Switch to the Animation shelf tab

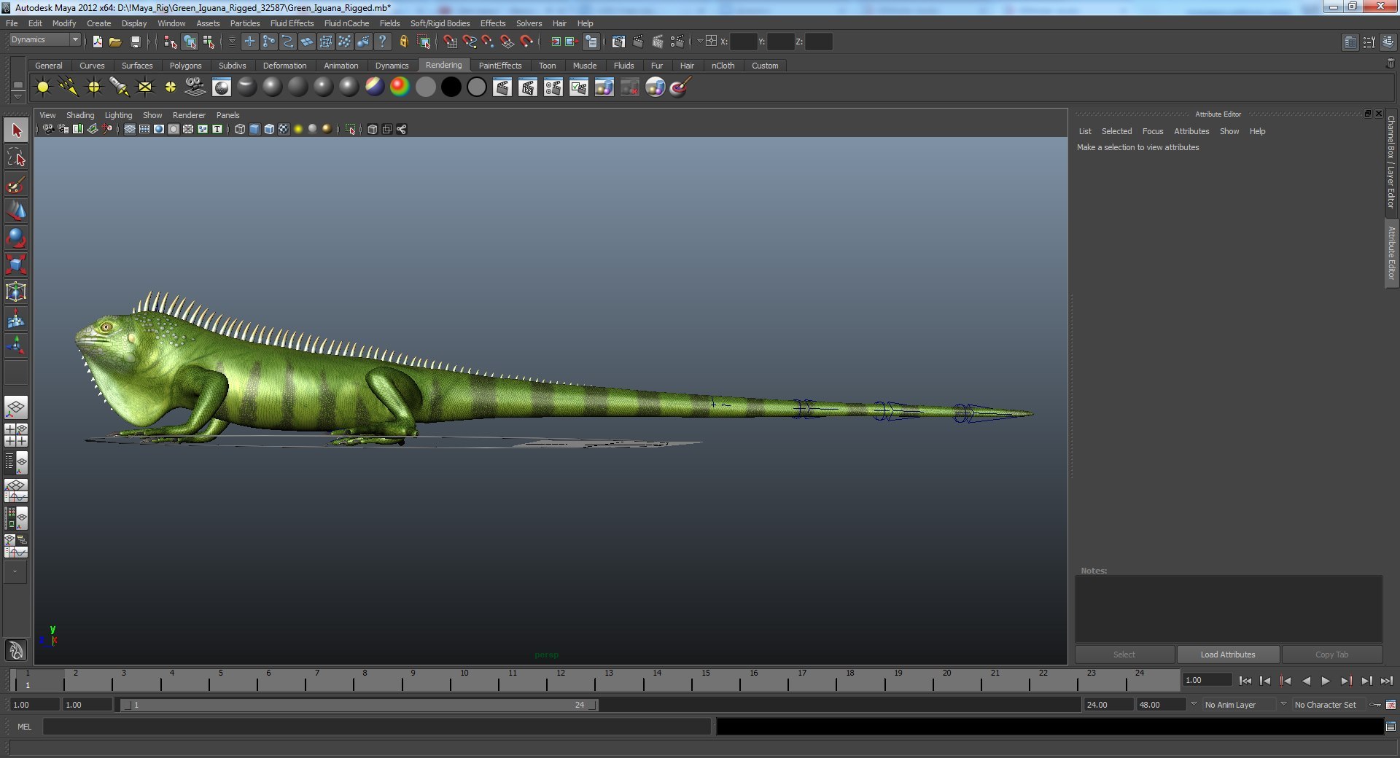click(x=341, y=66)
